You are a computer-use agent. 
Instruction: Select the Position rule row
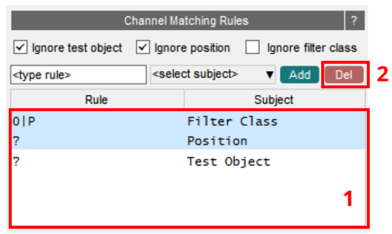point(188,140)
